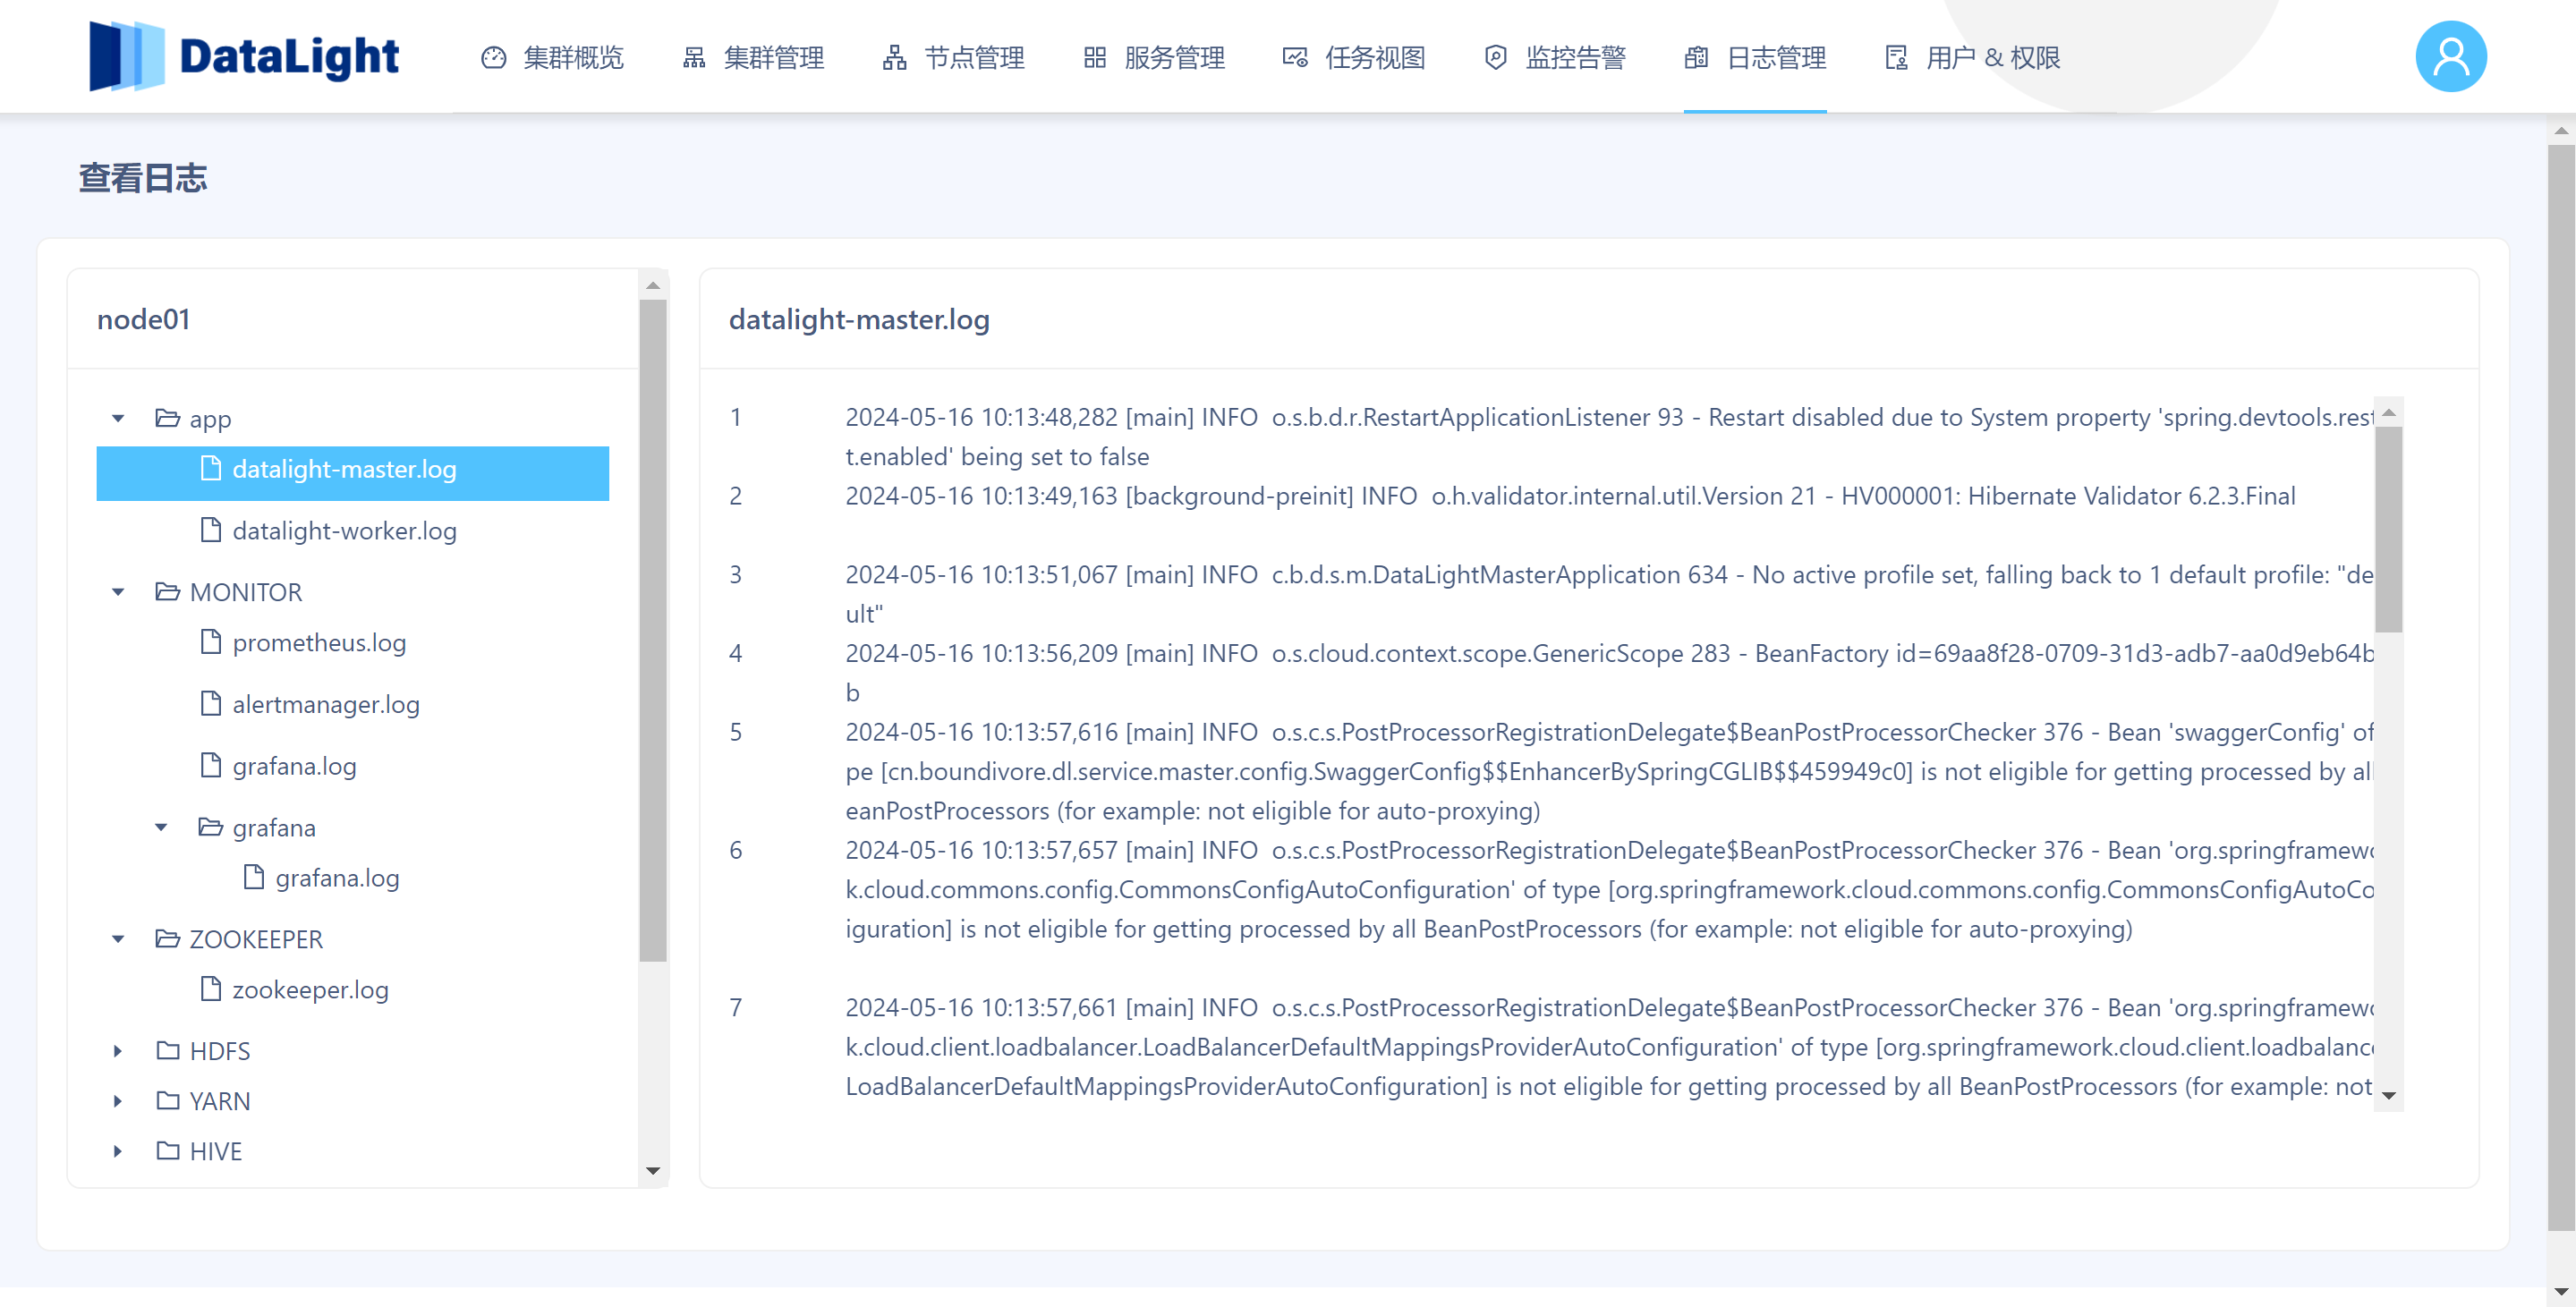
Task: Collapse the ZOOKEEPER folder arrow
Action: [x=118, y=939]
